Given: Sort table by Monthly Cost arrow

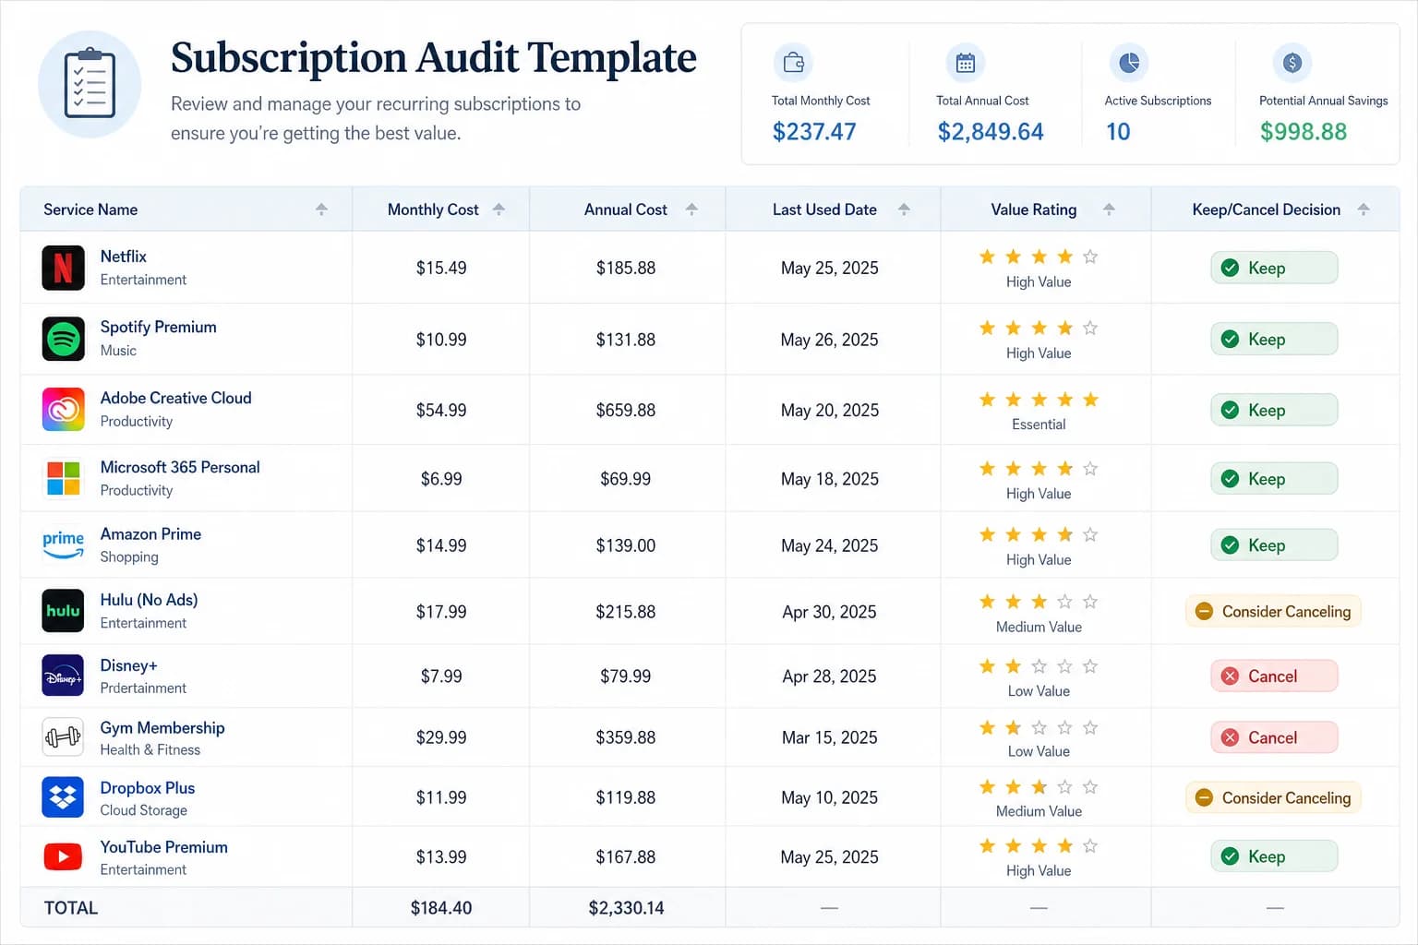Looking at the screenshot, I should coord(499,209).
